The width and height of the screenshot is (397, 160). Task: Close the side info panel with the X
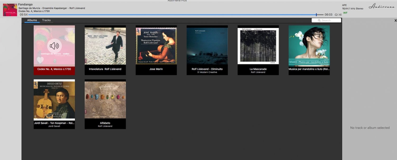tap(396, 20)
